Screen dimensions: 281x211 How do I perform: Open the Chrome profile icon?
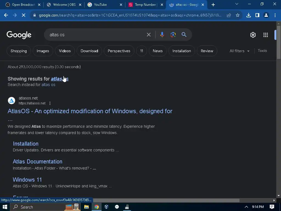pos(266,15)
